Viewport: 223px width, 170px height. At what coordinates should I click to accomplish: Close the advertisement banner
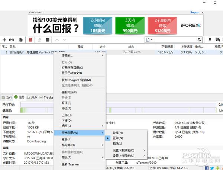(203, 13)
